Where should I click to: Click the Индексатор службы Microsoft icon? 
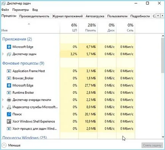[x=9, y=107]
